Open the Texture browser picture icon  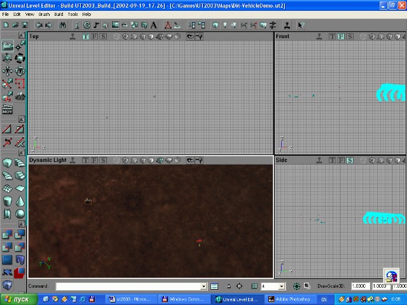point(115,25)
